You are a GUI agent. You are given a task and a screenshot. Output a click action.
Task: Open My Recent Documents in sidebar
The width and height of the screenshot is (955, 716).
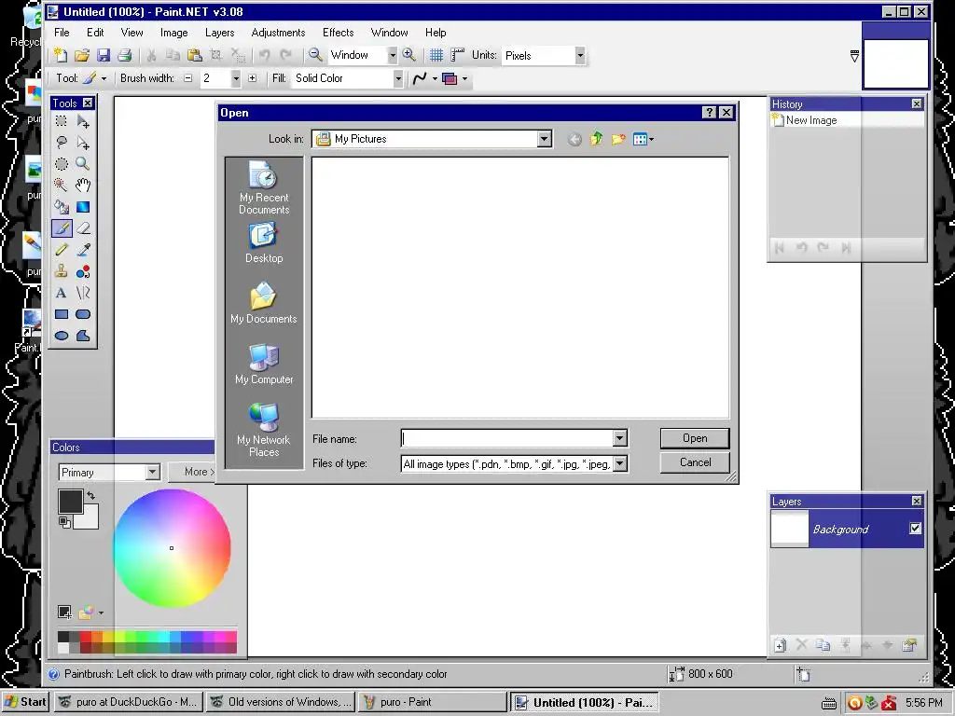tap(264, 187)
